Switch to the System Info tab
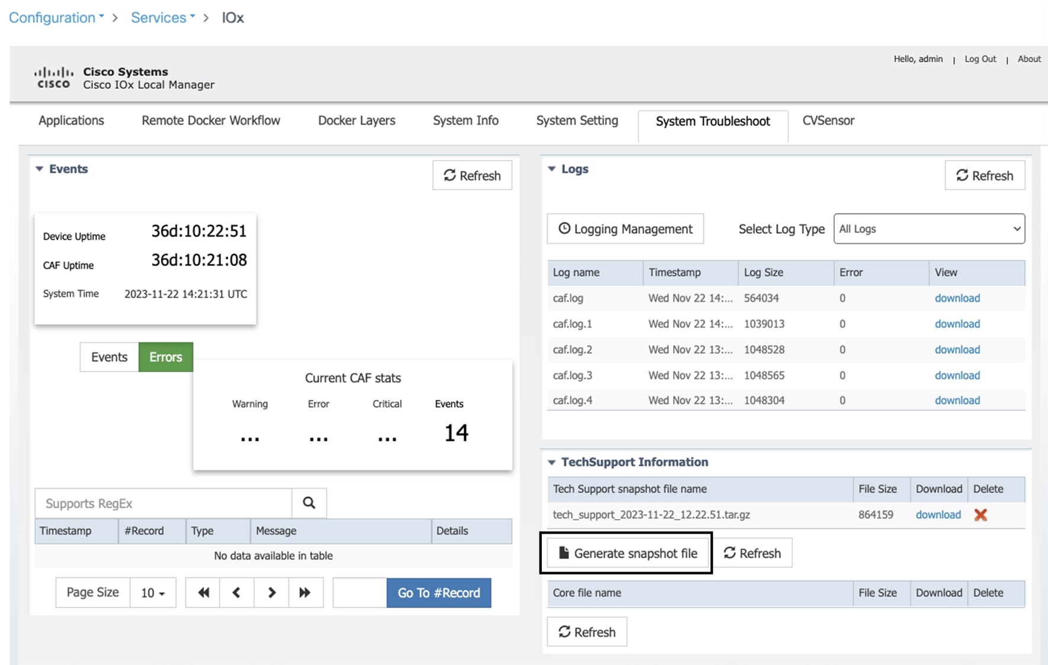Image resolution: width=1048 pixels, height=665 pixels. pos(465,121)
